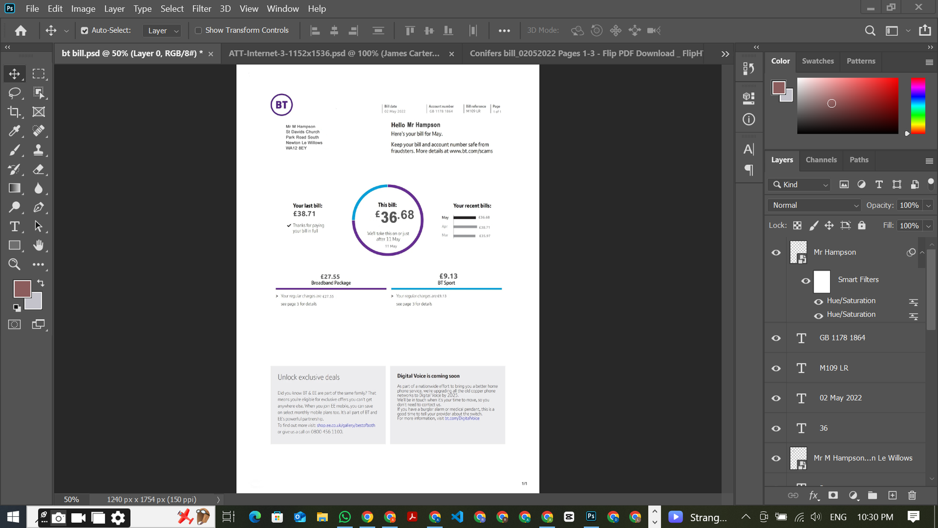Select the History Brush tool
Viewport: 938px width, 528px height.
(15, 169)
